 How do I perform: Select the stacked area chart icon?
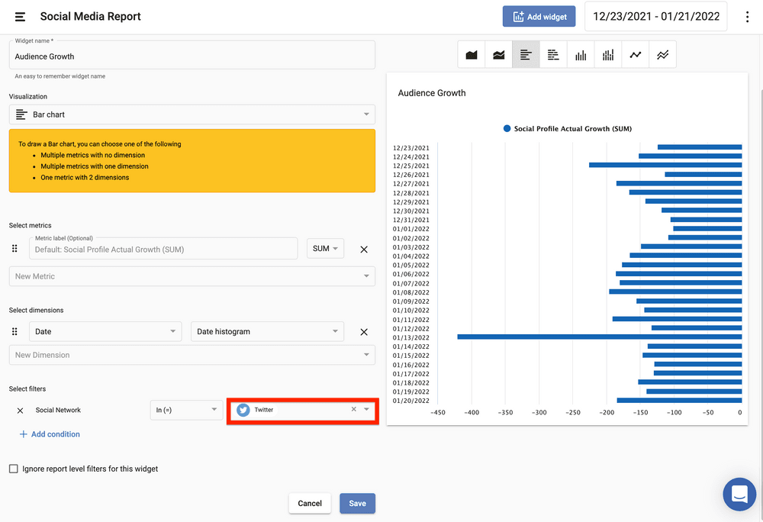click(499, 55)
